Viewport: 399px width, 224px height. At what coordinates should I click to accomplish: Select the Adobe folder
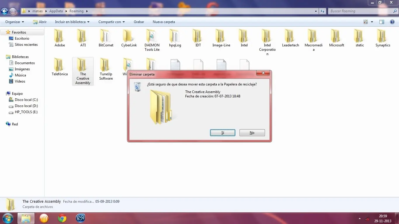60,38
